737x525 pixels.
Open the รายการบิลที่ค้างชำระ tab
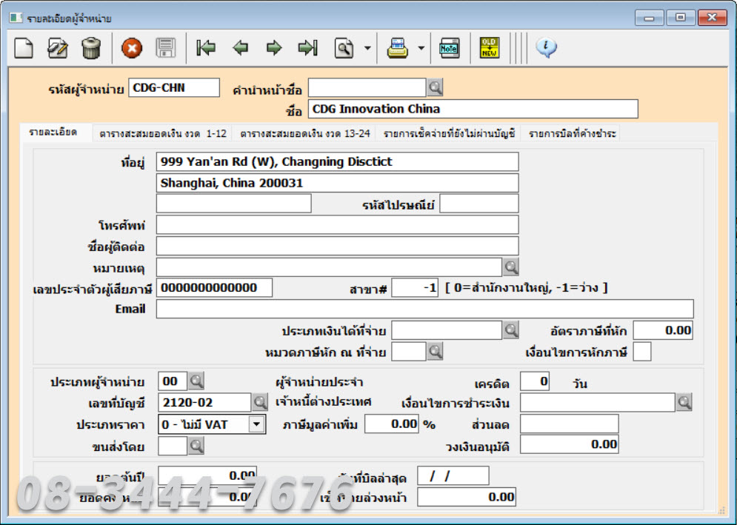click(x=571, y=134)
